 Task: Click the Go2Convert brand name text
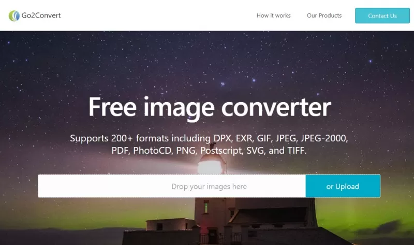pos(41,15)
